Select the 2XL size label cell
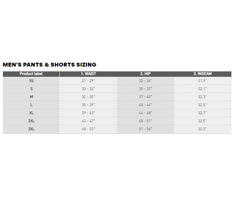The height and width of the screenshot is (209, 234). pyautogui.click(x=31, y=121)
